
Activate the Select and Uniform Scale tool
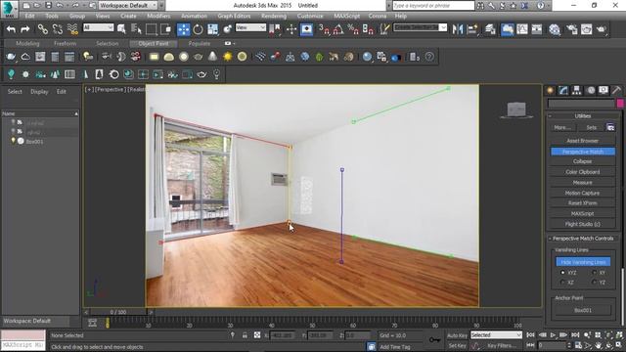click(213, 29)
